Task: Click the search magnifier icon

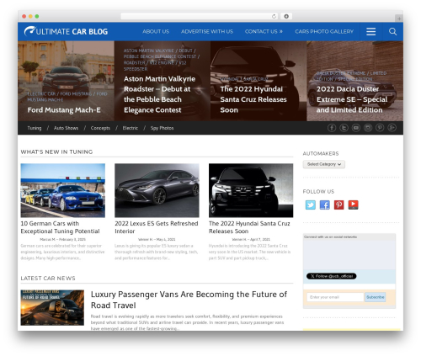Action: [x=392, y=31]
